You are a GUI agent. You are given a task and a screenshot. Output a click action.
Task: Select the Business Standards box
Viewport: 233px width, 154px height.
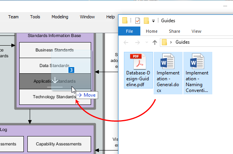(55, 50)
